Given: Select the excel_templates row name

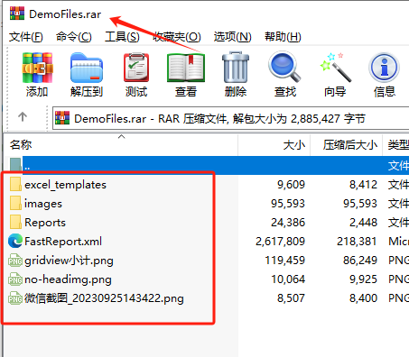Looking at the screenshot, I should (65, 185).
